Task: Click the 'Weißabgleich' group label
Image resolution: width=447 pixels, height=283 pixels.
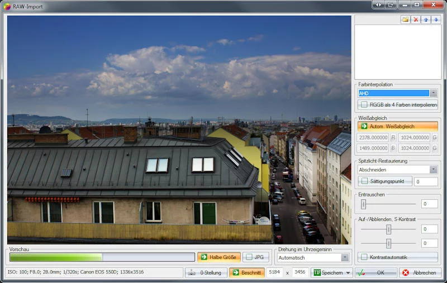Action: tap(373, 118)
